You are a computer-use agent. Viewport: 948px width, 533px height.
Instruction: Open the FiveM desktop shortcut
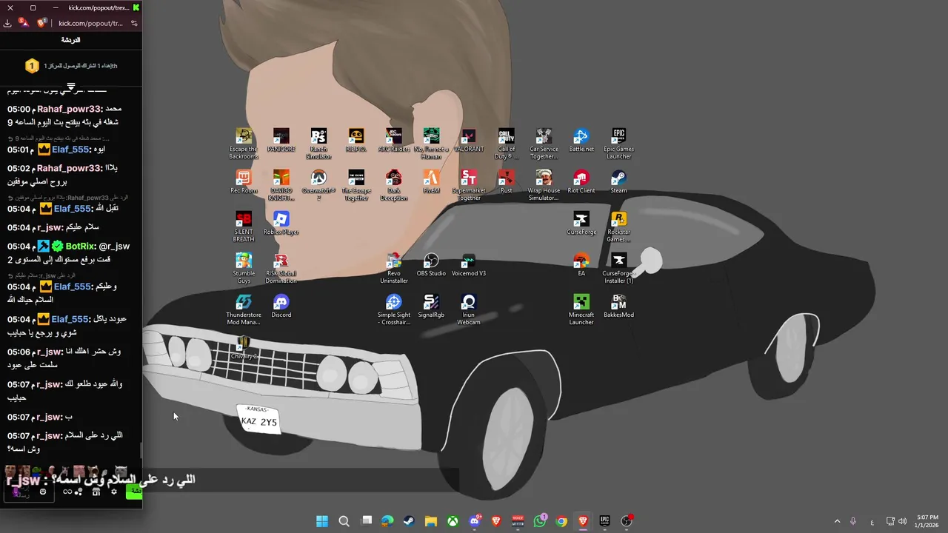432,182
